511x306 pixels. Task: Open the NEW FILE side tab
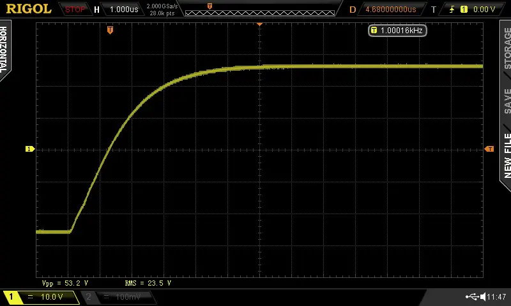(x=507, y=156)
